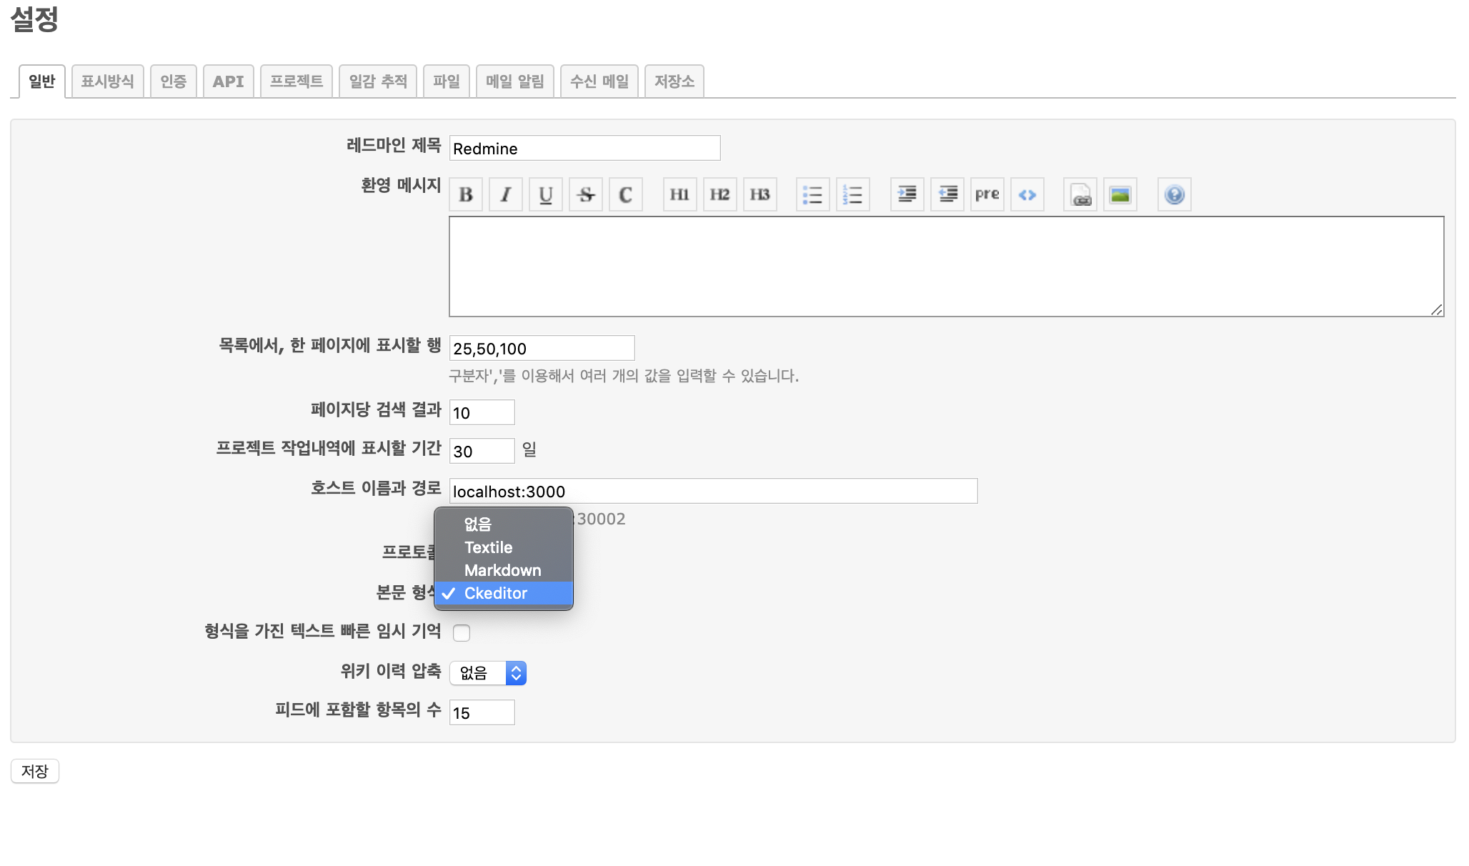This screenshot has width=1469, height=866.
Task: Open the 위키 이력 압축 dropdown
Action: point(488,673)
